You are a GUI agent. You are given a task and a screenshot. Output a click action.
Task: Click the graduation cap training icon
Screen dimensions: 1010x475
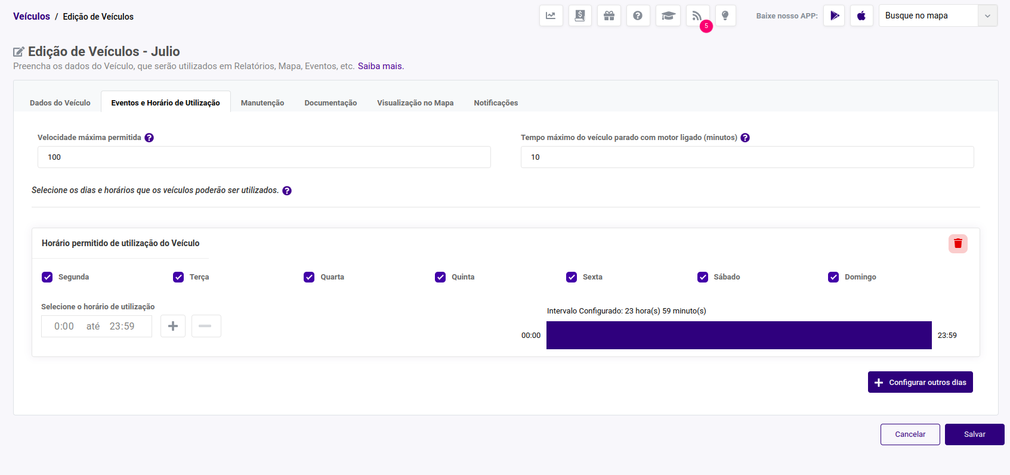coord(668,16)
